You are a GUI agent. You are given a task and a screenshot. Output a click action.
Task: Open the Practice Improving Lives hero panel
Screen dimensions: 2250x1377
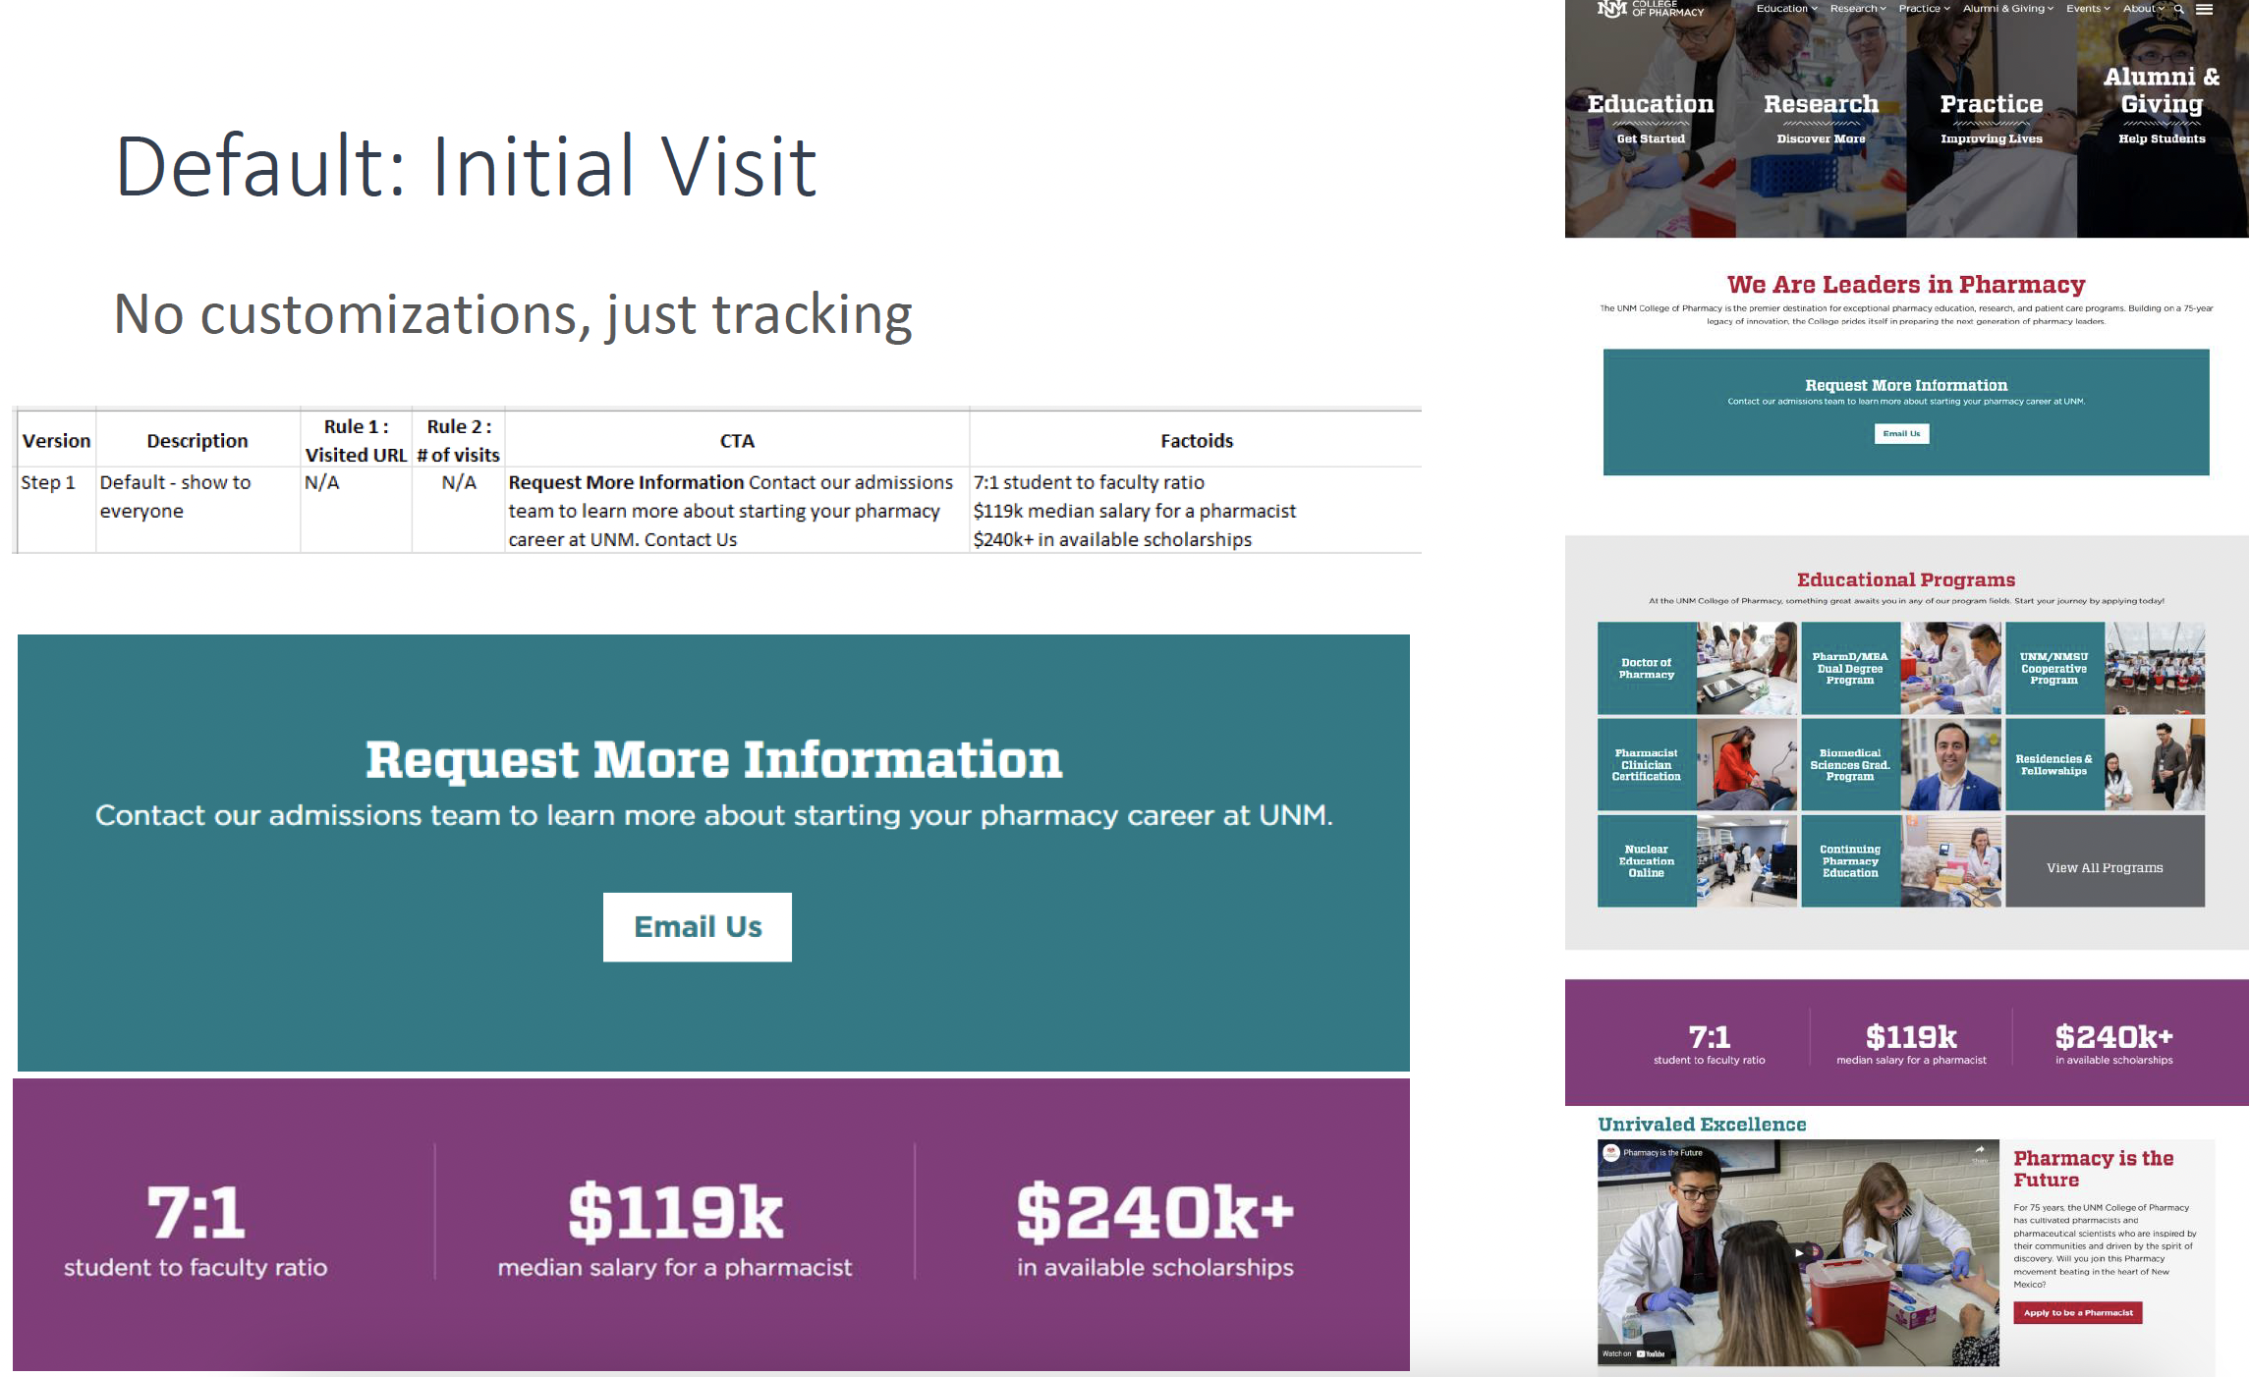(1992, 119)
